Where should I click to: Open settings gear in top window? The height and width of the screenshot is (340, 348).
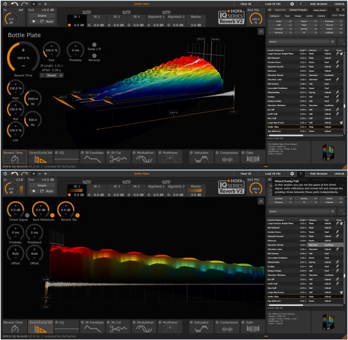click(x=292, y=4)
